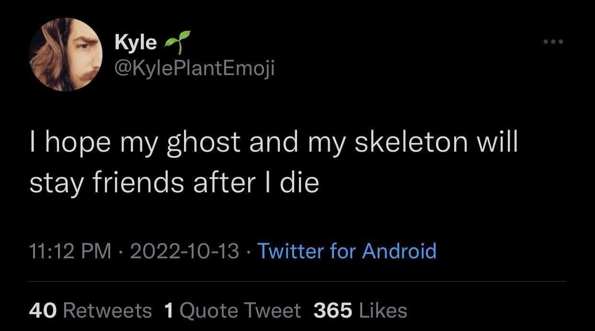The height and width of the screenshot is (331, 595).
Task: Click the display name Kyle
Action: click(136, 43)
